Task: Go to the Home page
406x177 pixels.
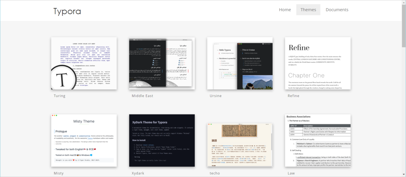Action: 285,10
